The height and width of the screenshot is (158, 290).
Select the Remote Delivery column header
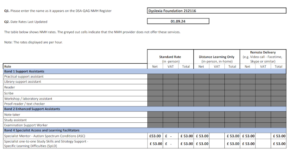[263, 57]
